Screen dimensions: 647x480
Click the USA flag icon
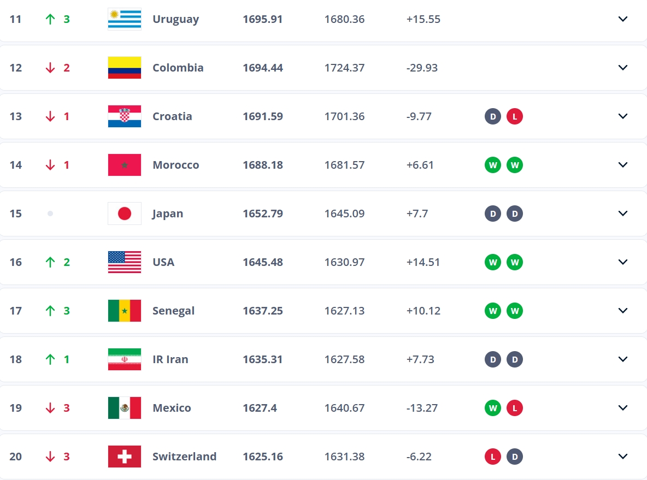(125, 262)
